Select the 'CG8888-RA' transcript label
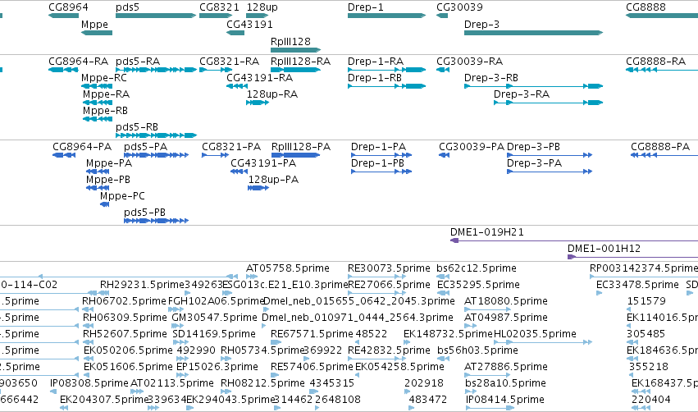This screenshot has width=698, height=412. 655,61
